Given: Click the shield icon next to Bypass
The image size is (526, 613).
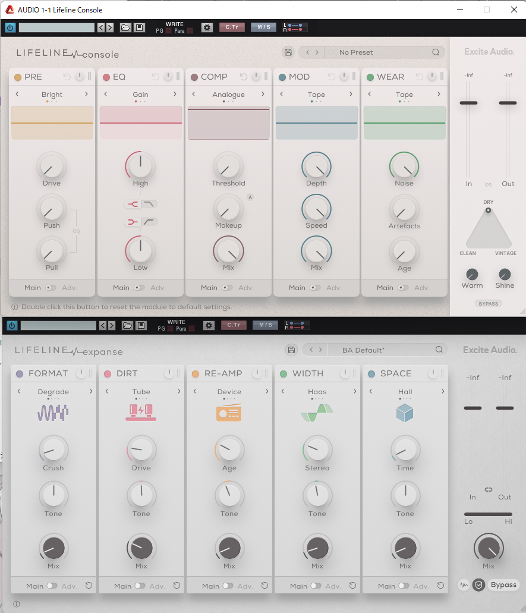Looking at the screenshot, I should pos(478,585).
